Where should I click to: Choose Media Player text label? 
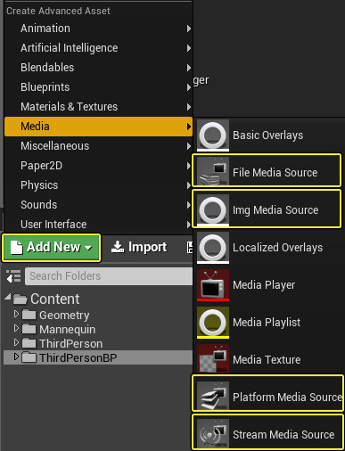(264, 285)
